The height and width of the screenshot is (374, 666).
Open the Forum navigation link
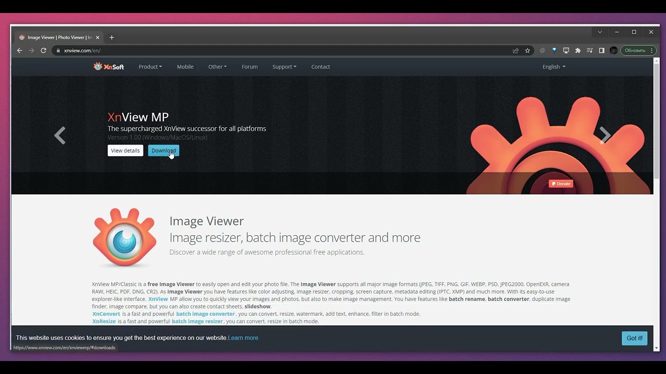[x=250, y=66]
